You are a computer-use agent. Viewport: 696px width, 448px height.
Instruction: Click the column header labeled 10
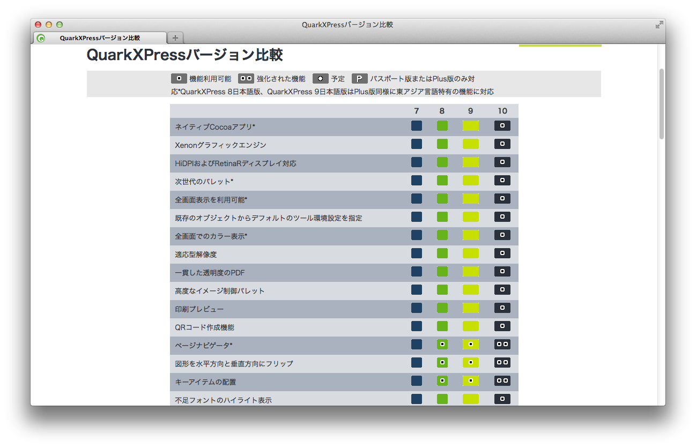click(502, 111)
